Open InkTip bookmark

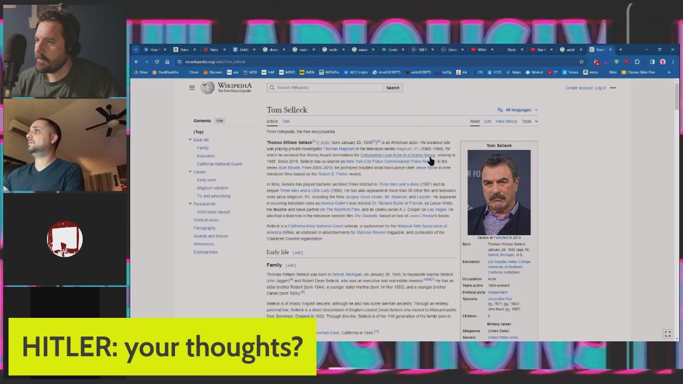click(x=443, y=73)
